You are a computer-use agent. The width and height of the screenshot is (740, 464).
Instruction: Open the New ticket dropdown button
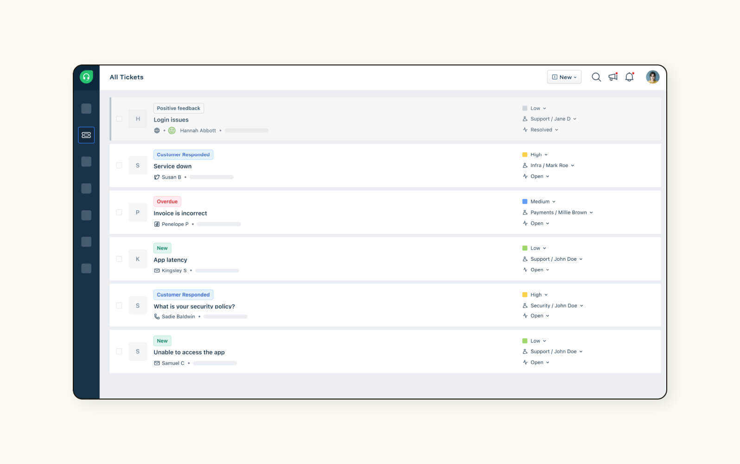point(564,77)
